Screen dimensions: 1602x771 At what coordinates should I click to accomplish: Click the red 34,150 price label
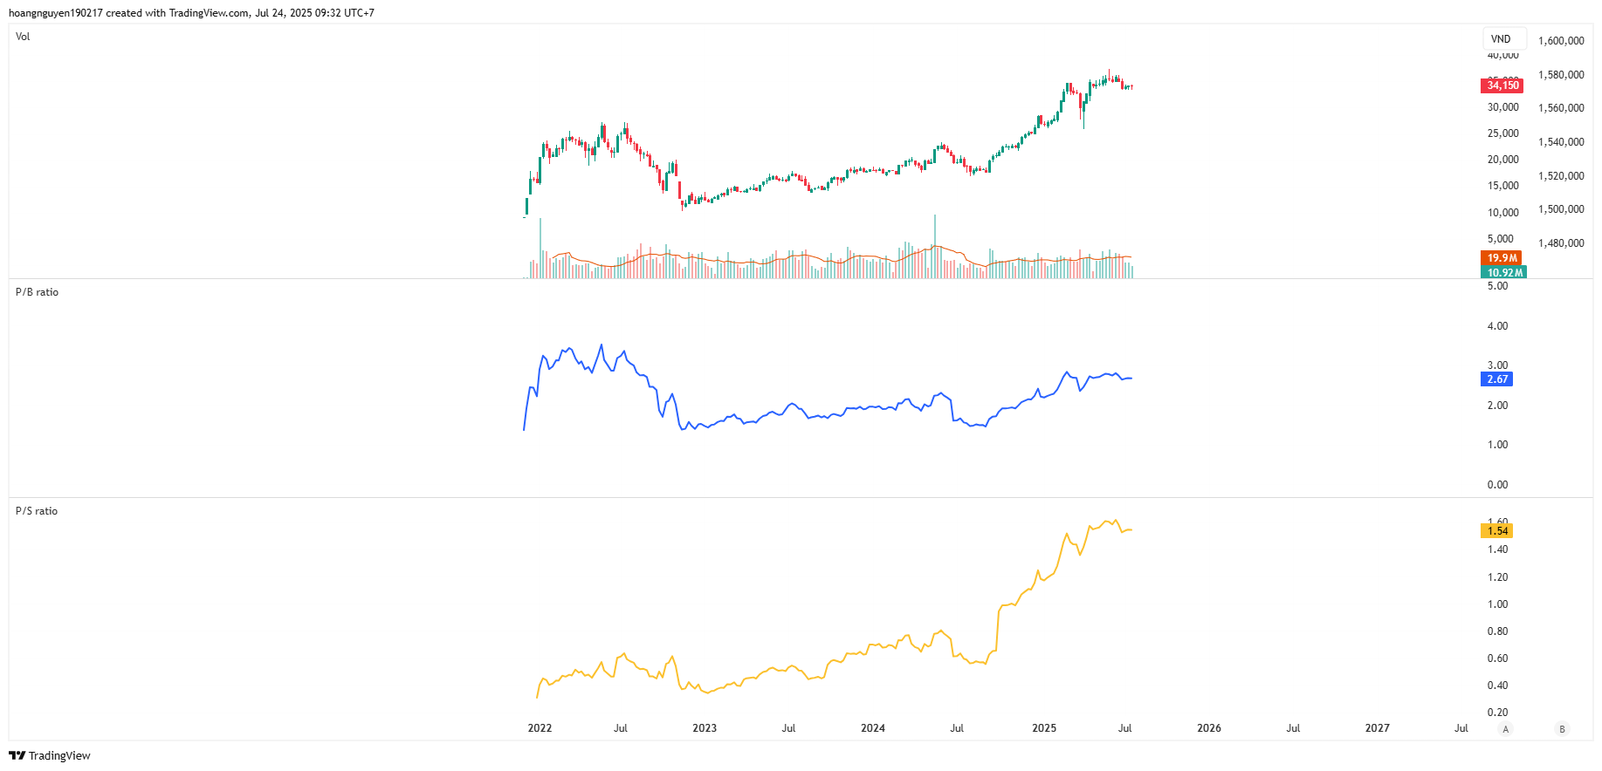coord(1502,85)
